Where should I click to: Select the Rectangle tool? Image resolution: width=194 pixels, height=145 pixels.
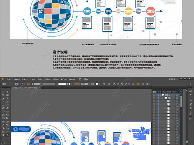pos(7,102)
